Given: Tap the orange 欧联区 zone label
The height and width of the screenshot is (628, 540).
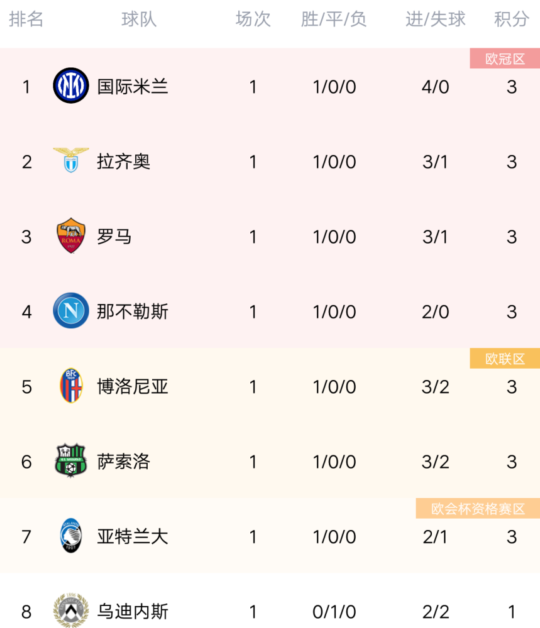Looking at the screenshot, I should tap(505, 359).
